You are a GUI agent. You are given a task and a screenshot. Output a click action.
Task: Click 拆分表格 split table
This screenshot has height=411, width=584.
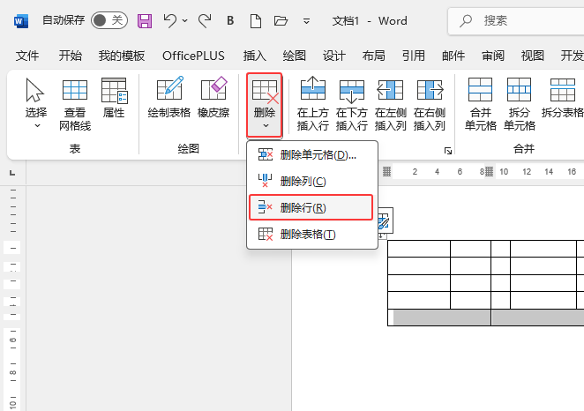coord(563,98)
